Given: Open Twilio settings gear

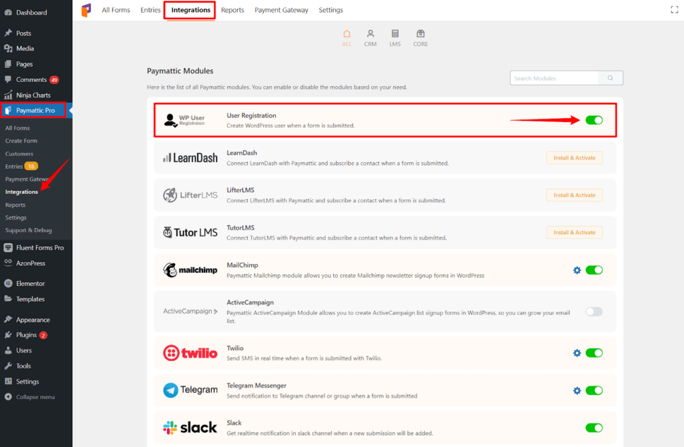Looking at the screenshot, I should pyautogui.click(x=576, y=353).
